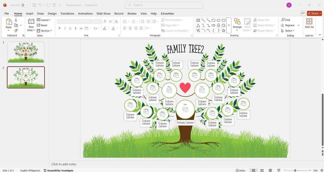Toggle align right paragraph
Screen dimensions: 324x172
136,28
